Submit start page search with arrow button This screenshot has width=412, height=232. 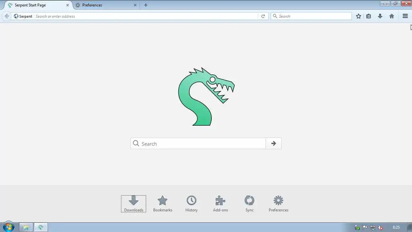(274, 143)
